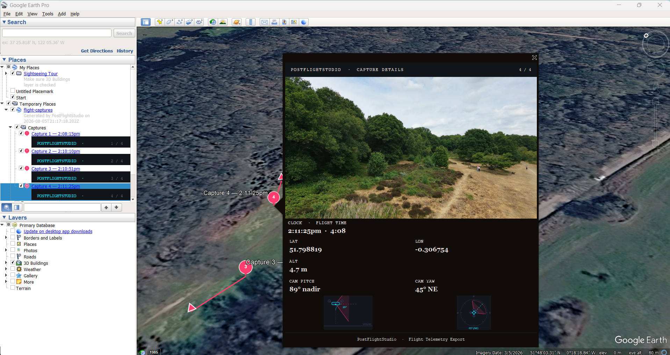Screen dimensions: 670x355
Task: Click the search text input field
Action: tap(57, 33)
